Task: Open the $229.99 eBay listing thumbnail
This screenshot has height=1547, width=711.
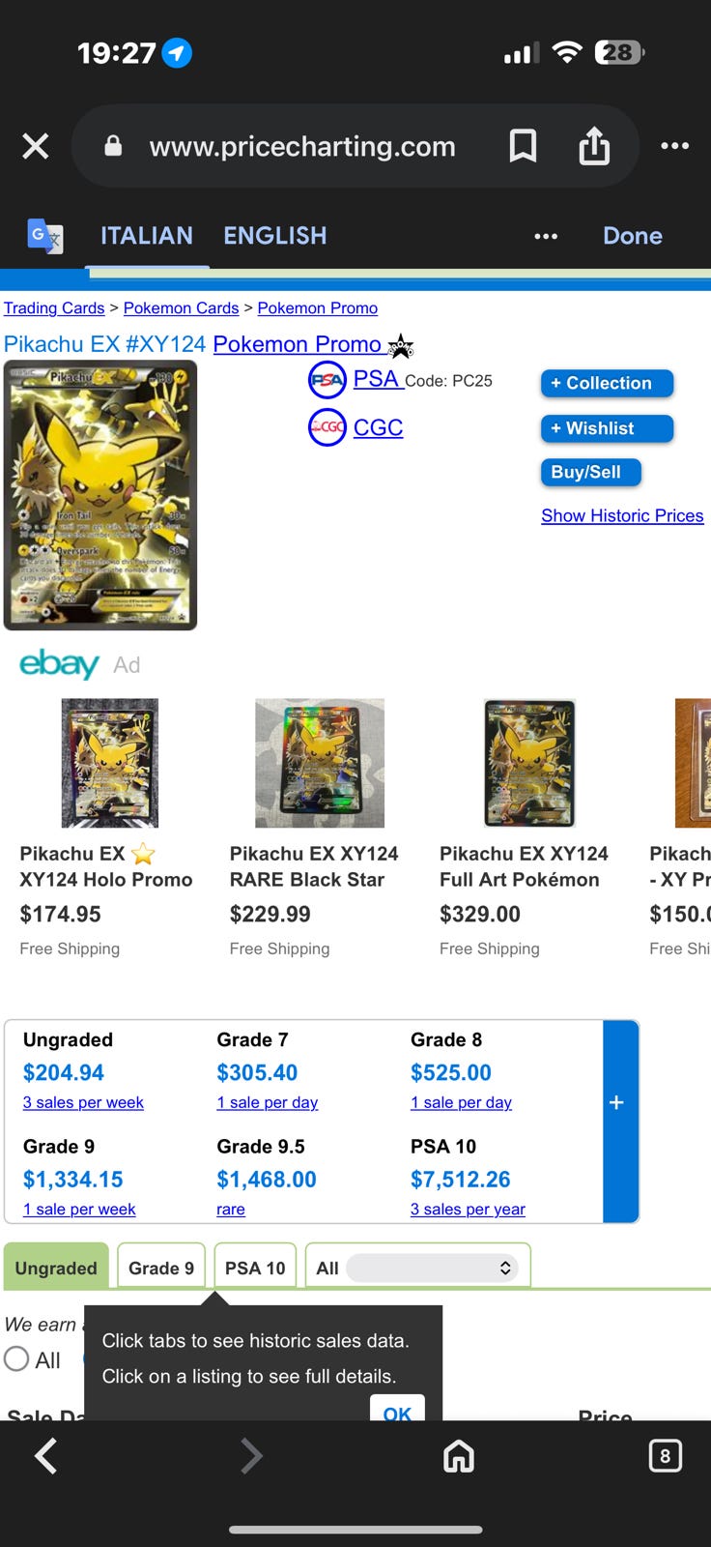Action: (x=320, y=763)
